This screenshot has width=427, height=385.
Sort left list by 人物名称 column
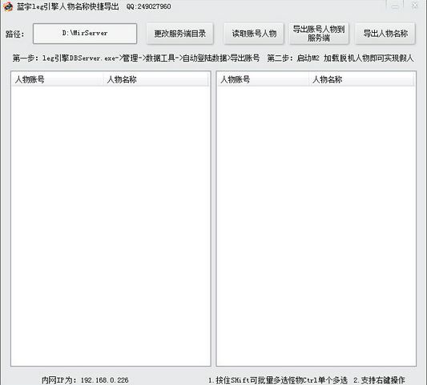[155, 79]
